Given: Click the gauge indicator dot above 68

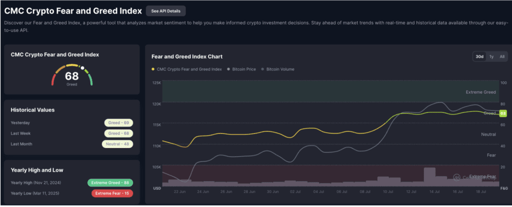Looking at the screenshot, I should click(x=82, y=68).
